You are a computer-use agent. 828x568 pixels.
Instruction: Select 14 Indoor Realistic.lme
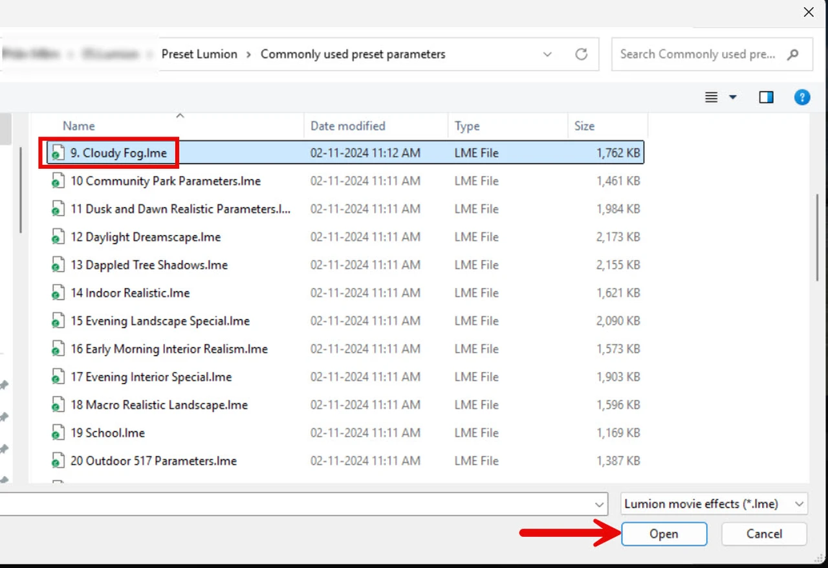tap(130, 293)
